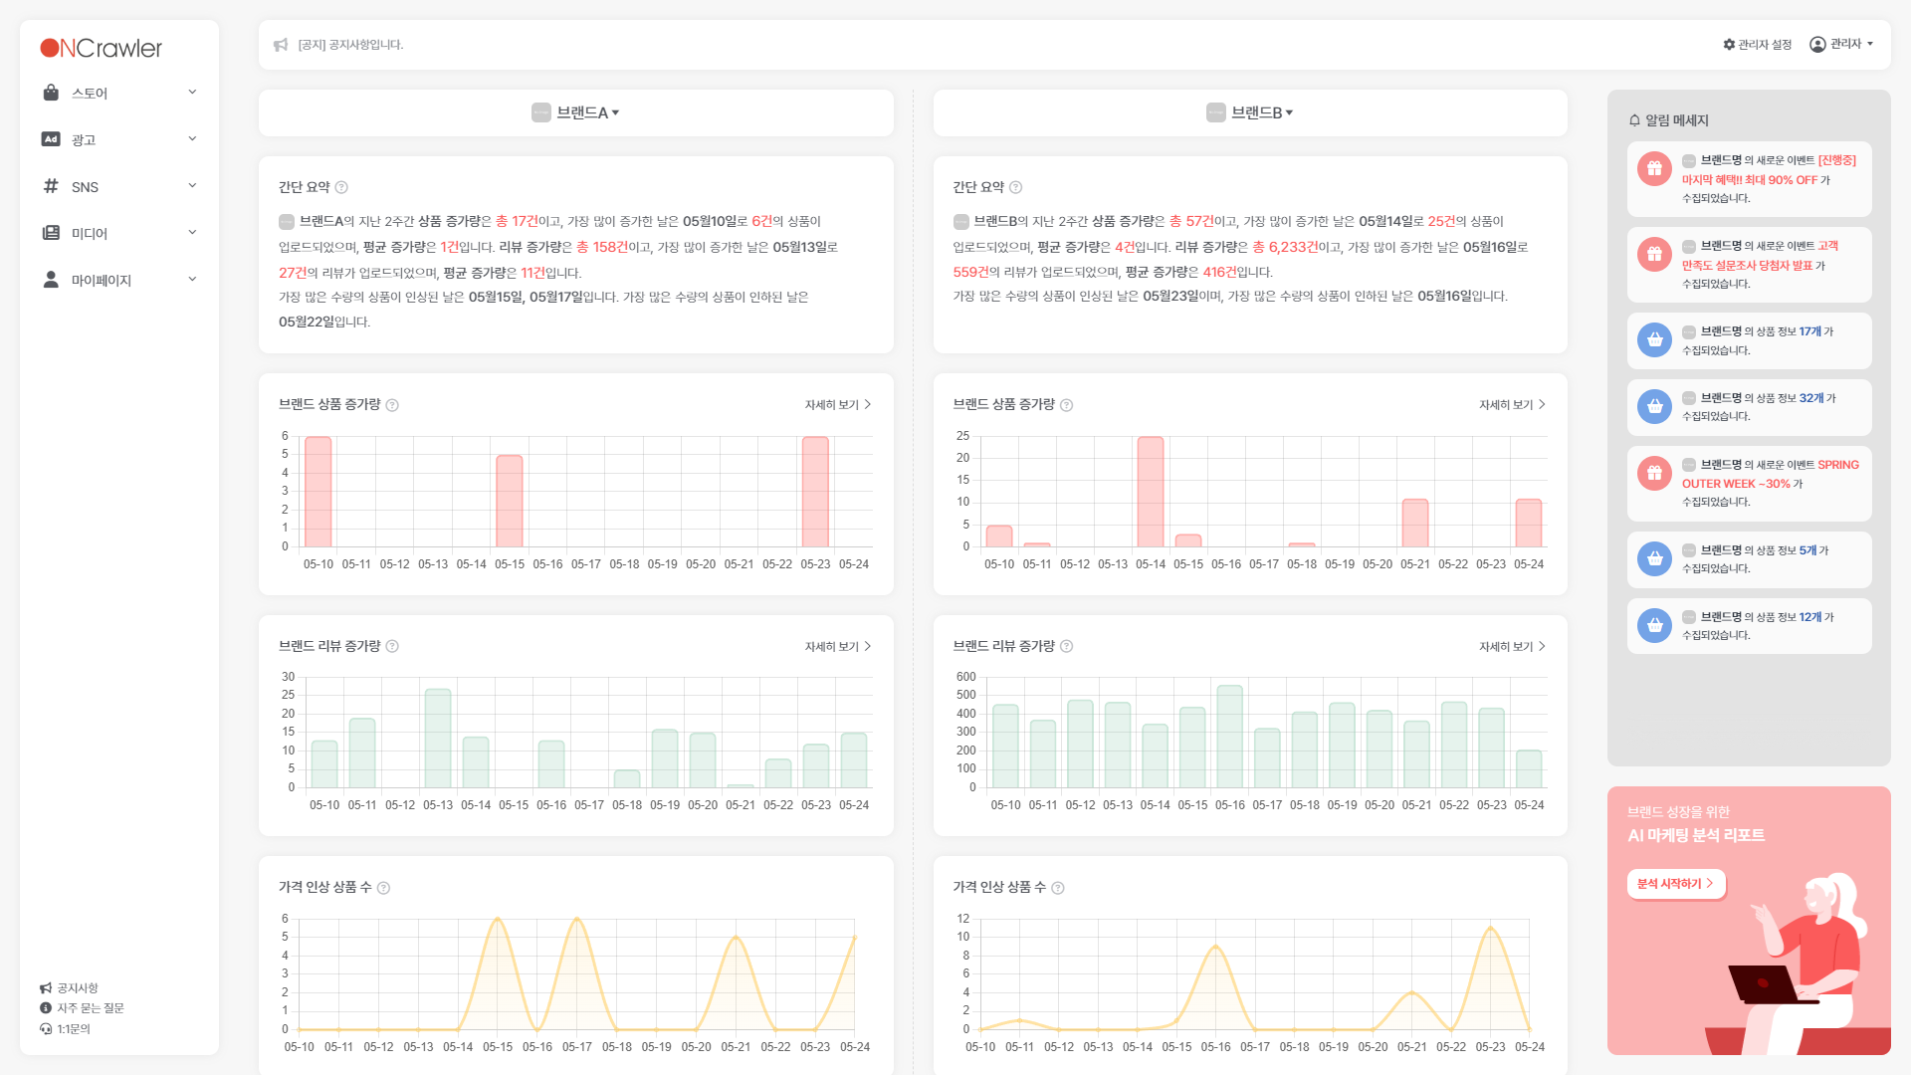Click the 05-13 bar in 브랜드A 리뷰 증가량 chart
This screenshot has height=1075, width=1911.
438,739
